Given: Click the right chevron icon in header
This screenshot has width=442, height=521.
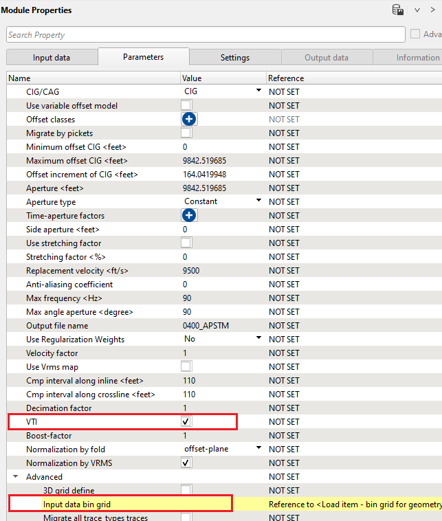Looking at the screenshot, I should tap(433, 10).
